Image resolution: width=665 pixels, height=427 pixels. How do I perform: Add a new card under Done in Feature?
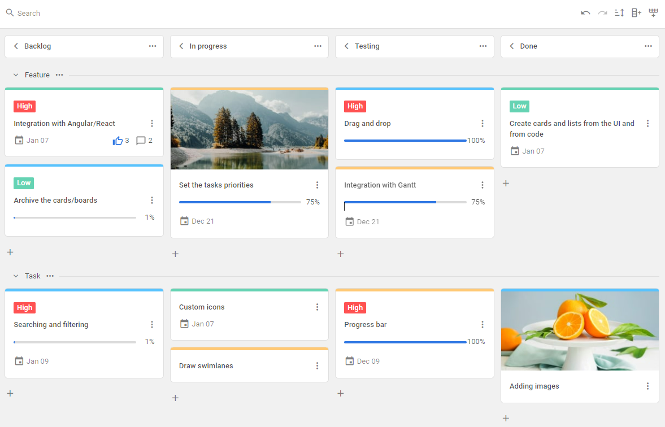(x=506, y=184)
